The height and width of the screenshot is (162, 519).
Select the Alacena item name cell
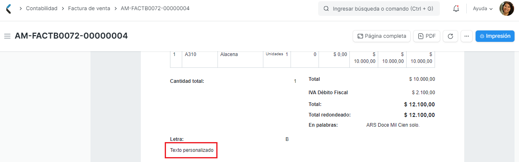click(240, 59)
